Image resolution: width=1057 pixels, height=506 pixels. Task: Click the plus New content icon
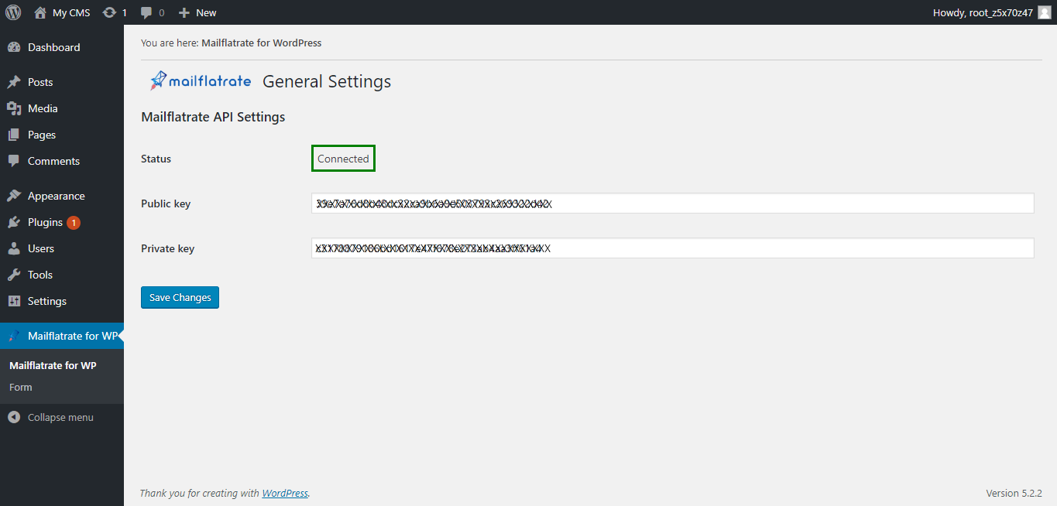click(184, 12)
